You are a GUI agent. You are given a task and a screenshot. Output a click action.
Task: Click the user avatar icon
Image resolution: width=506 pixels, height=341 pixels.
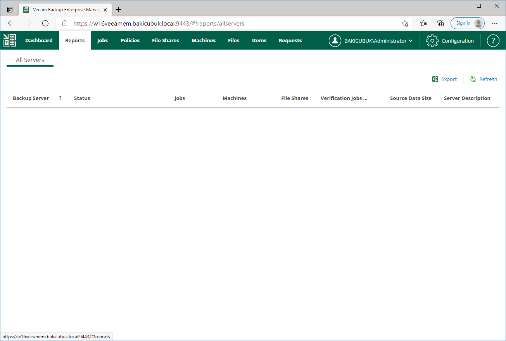335,41
